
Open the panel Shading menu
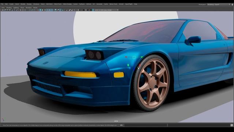click(x=9, y=8)
